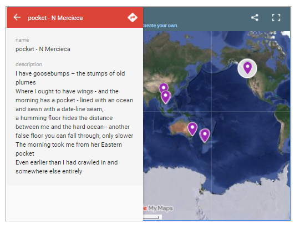Click the 'pocket - N Mercieca' header title
This screenshot has height=229, width=300.
pyautogui.click(x=55, y=18)
